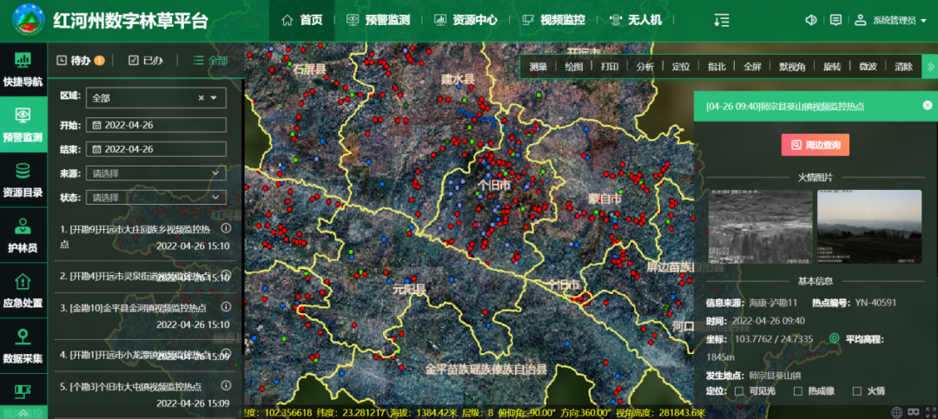Screen dimensions: 938x419
Task: Click the sound speaker icon
Action: click(x=811, y=20)
